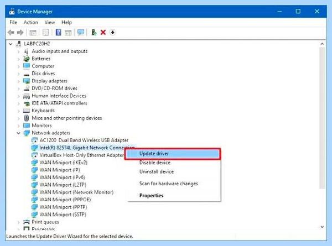Select WAN Miniport (IP)
This screenshot has height=246, width=332.
(60, 170)
